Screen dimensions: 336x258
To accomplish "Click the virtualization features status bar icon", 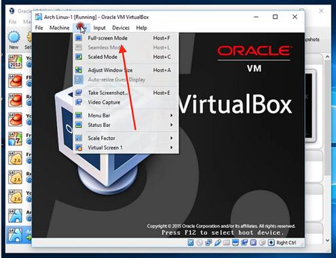I will click(253, 242).
